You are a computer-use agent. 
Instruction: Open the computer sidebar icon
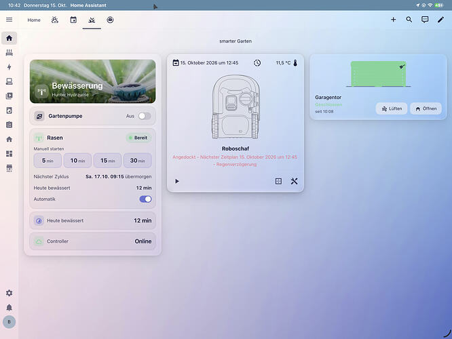point(10,81)
